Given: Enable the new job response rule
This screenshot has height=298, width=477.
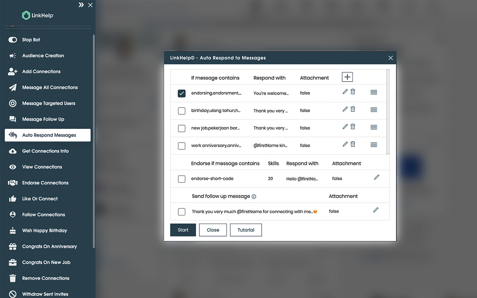Looking at the screenshot, I should pos(181,128).
